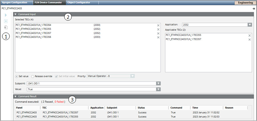This screenshot has height=121, width=257.
Task: Click the pin icon at top right
Action: coord(253,8)
